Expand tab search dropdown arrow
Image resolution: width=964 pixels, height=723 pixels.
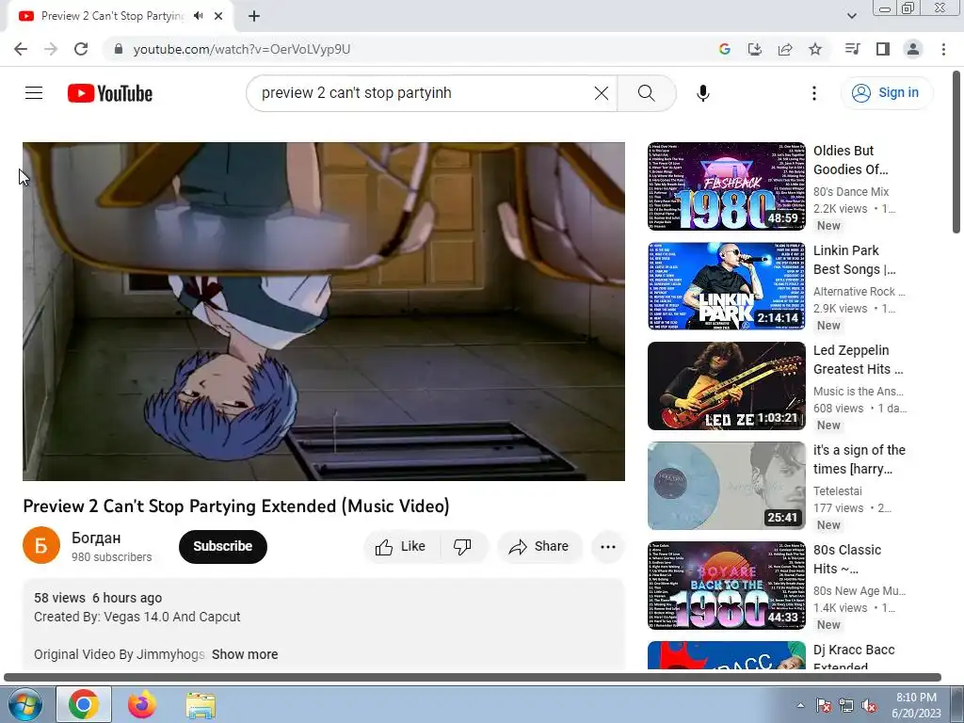[851, 16]
